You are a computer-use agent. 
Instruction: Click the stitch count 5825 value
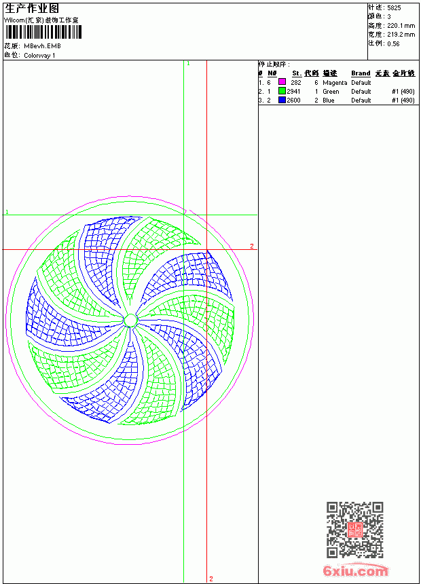point(394,8)
